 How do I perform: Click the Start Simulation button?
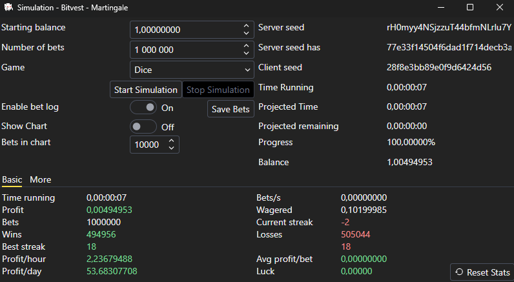tap(146, 90)
